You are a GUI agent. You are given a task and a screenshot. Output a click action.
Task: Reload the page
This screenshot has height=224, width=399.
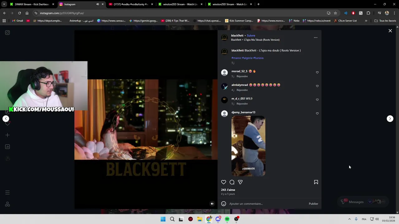tap(19, 13)
